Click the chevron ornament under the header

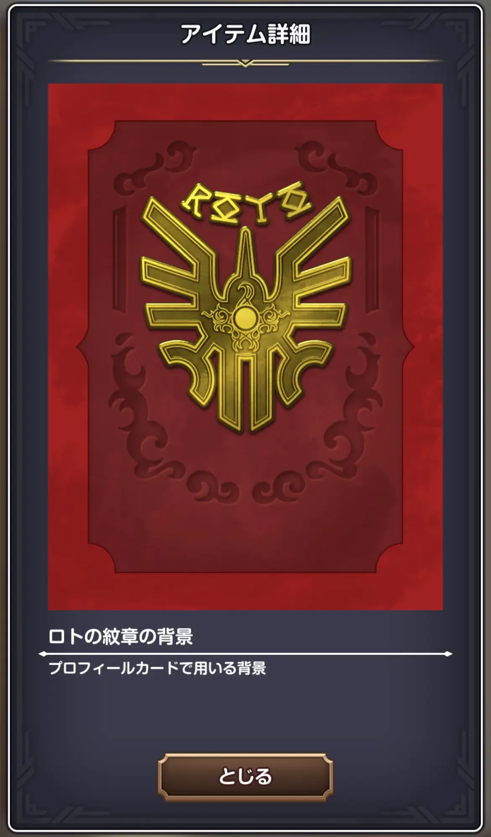(x=245, y=64)
